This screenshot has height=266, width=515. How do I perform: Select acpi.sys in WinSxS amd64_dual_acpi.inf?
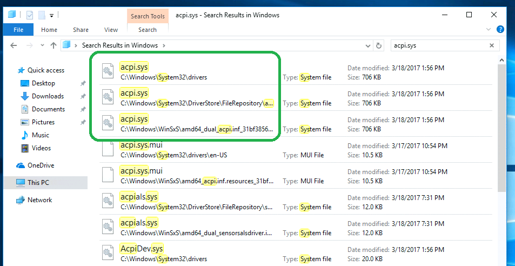pyautogui.click(x=296, y=124)
